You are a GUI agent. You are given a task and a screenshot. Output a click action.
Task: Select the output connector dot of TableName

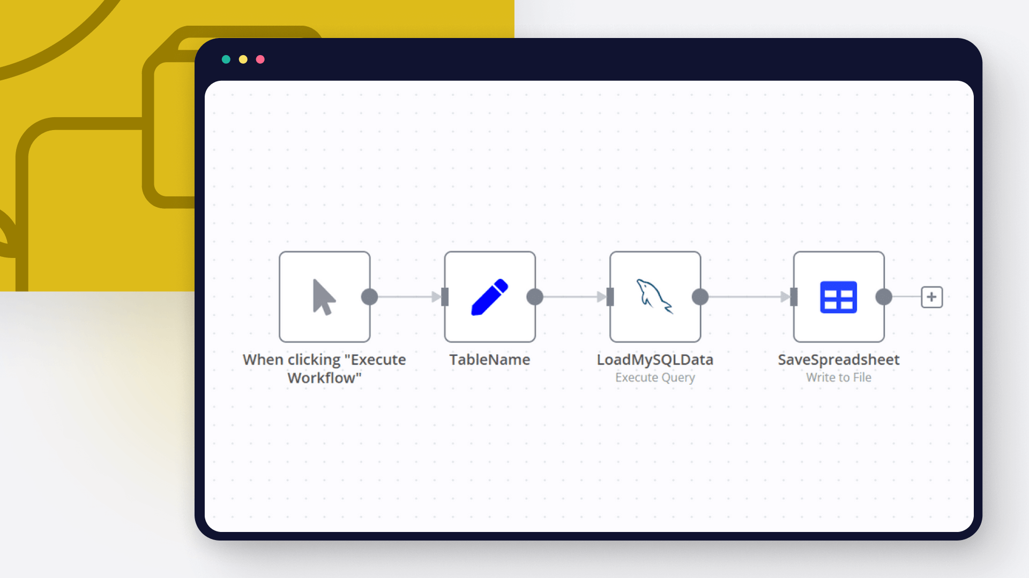(534, 296)
